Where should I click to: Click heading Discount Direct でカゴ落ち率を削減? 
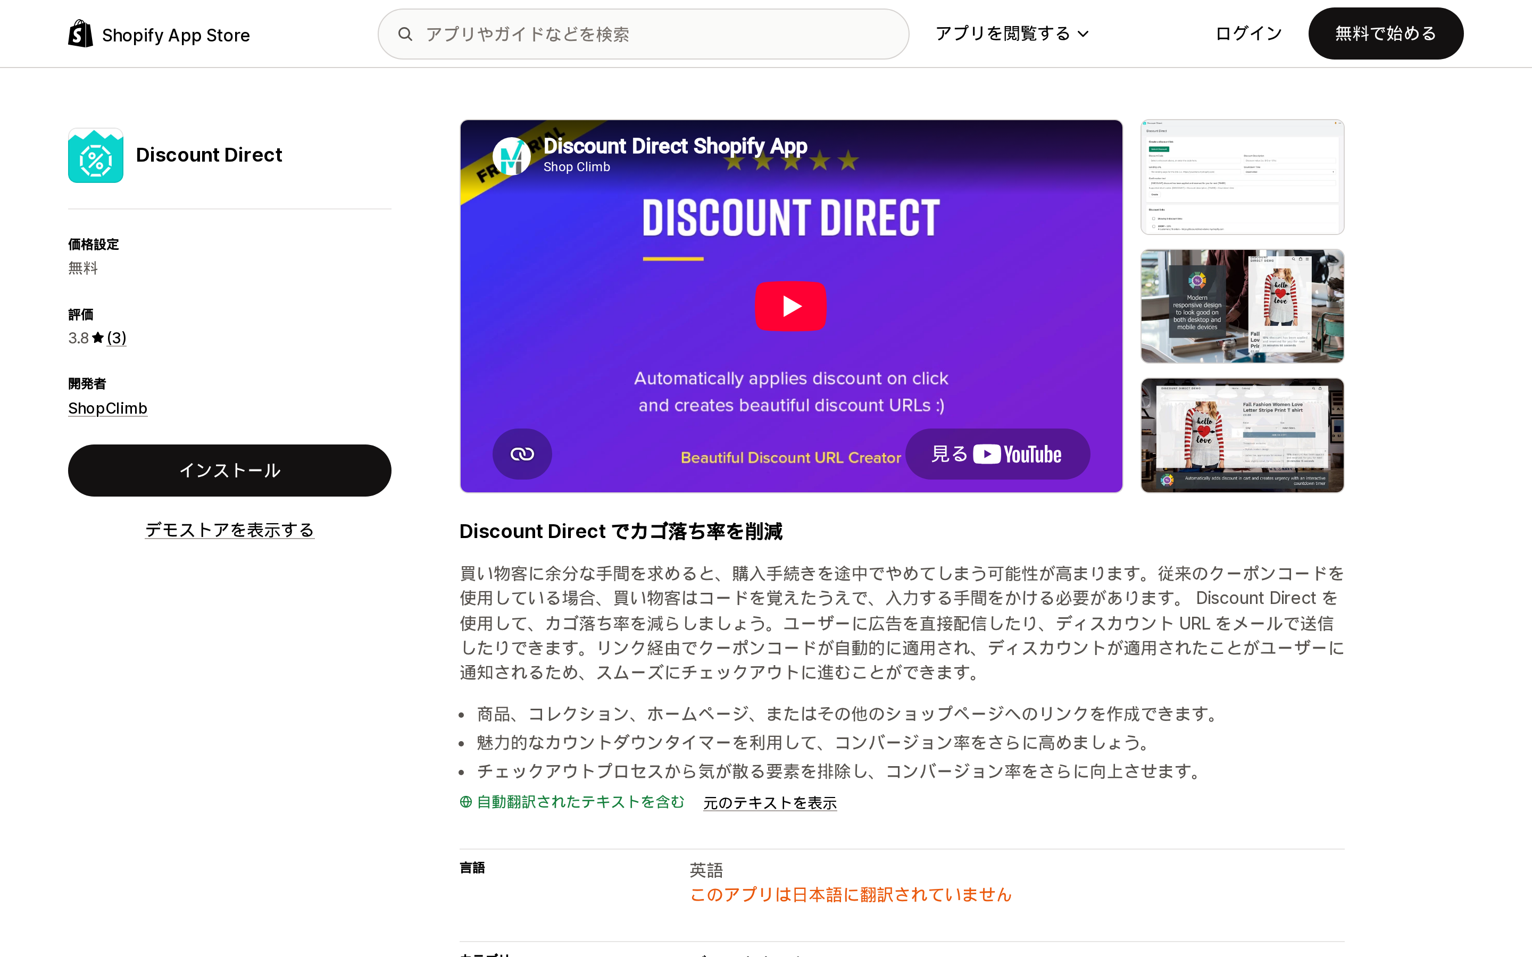click(x=621, y=532)
